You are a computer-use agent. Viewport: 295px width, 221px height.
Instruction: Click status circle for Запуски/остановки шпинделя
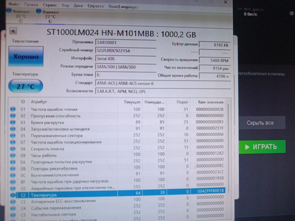pos(13,129)
